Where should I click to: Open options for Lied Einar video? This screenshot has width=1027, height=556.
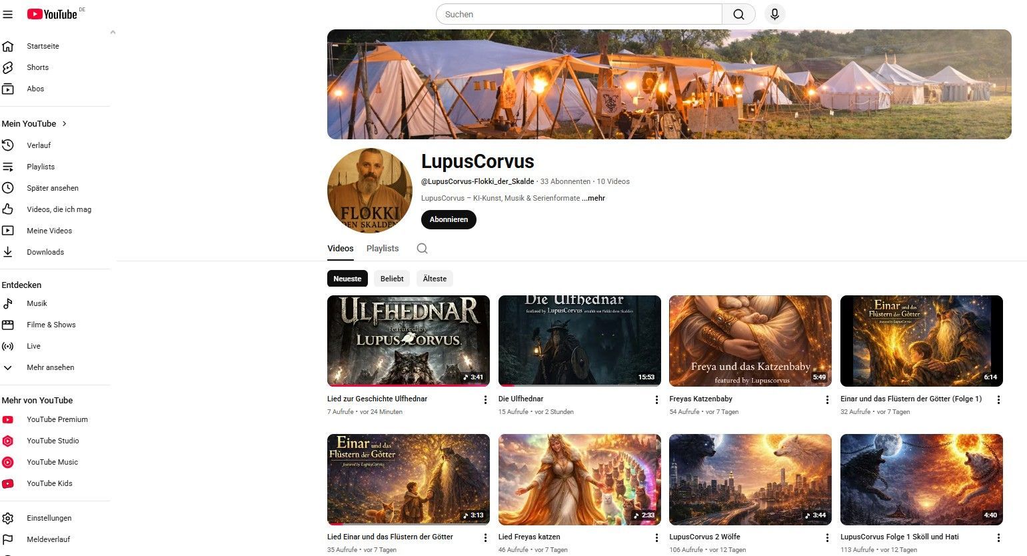485,538
